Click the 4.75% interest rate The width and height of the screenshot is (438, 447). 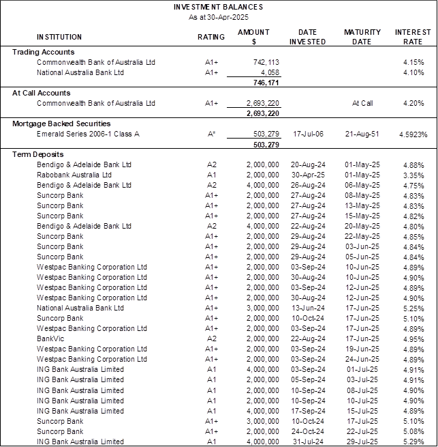tap(413, 186)
